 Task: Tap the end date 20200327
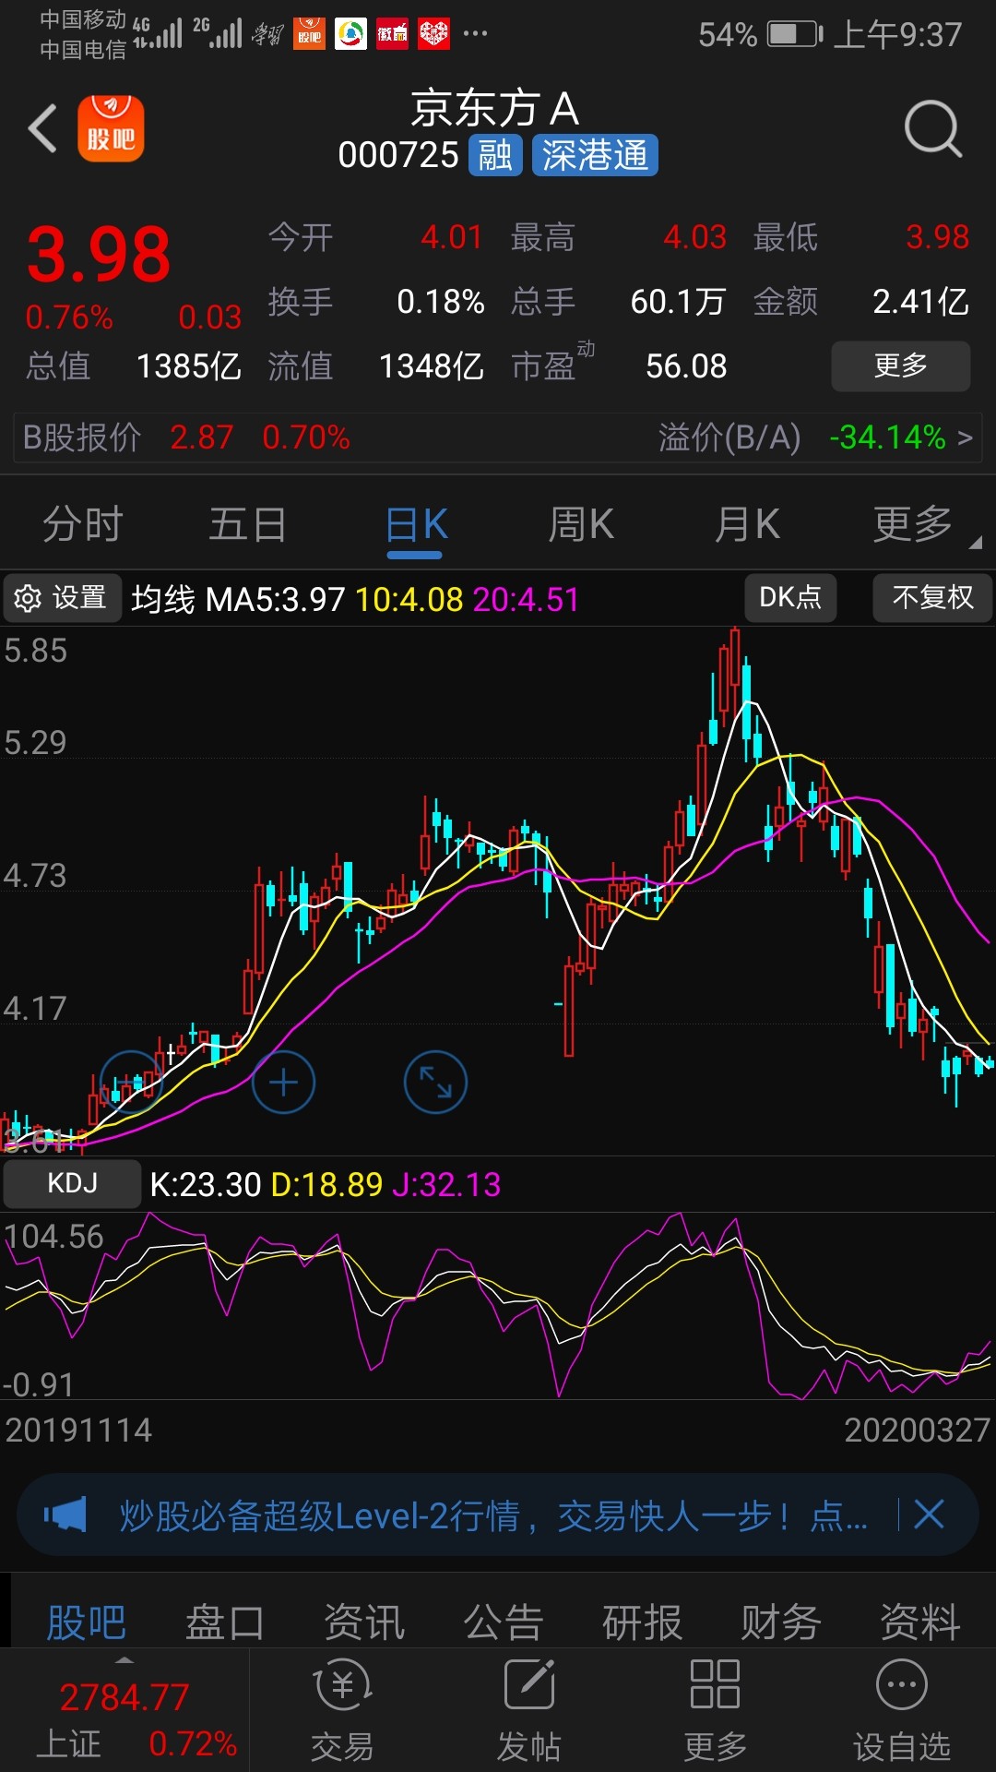pyautogui.click(x=918, y=1430)
